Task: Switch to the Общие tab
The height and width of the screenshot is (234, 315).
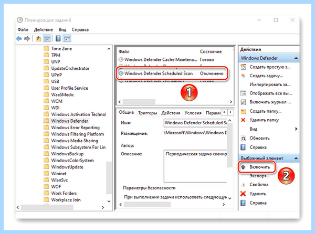Action: tap(127, 112)
